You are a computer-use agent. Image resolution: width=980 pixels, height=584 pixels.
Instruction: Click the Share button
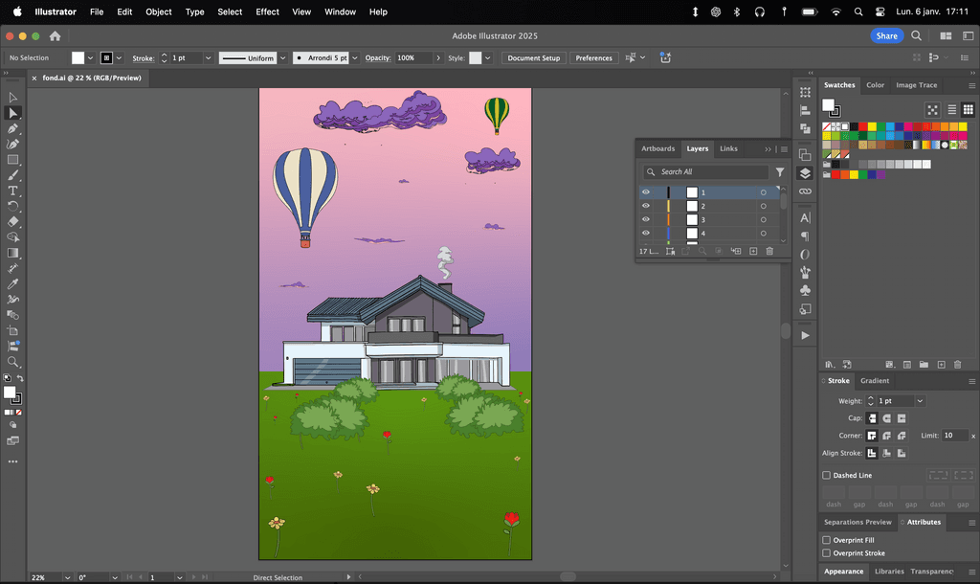pos(886,35)
